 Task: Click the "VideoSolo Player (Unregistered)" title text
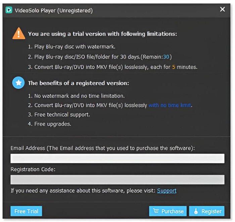pyautogui.click(x=53, y=10)
